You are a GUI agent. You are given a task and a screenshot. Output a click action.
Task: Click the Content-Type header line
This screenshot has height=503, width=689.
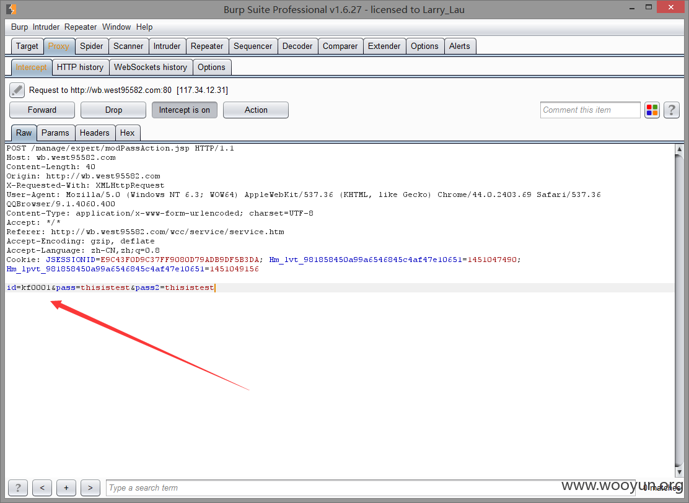pos(160,213)
